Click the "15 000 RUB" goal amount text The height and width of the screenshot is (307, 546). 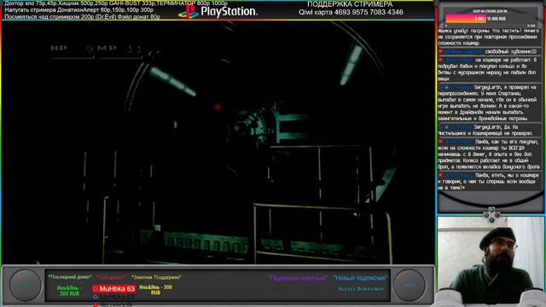coord(497,19)
